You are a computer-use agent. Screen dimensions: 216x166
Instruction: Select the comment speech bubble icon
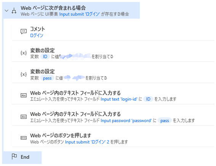tap(24, 32)
